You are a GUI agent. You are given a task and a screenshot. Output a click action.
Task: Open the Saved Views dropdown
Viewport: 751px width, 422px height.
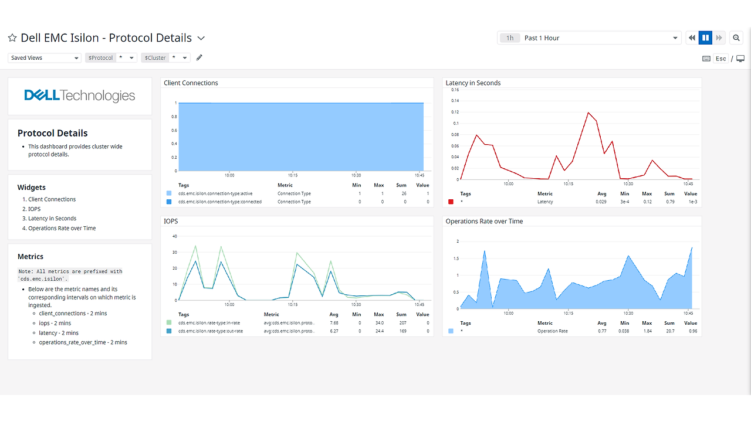point(44,58)
